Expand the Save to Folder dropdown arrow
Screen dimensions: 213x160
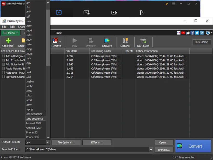[151, 149]
